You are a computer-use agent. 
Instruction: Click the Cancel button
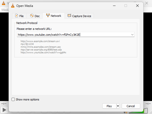(x=131, y=106)
